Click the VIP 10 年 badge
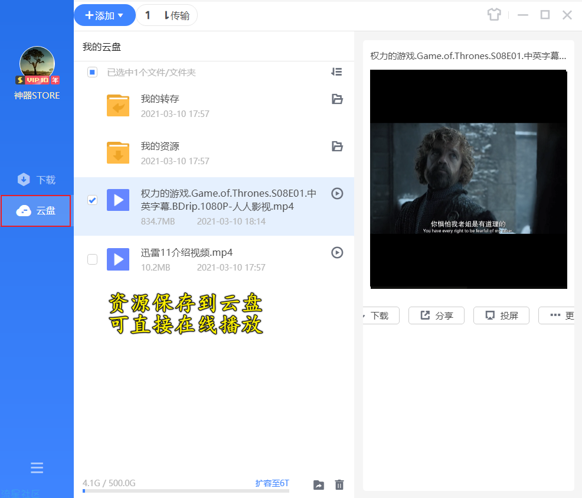The image size is (582, 498). [x=38, y=80]
